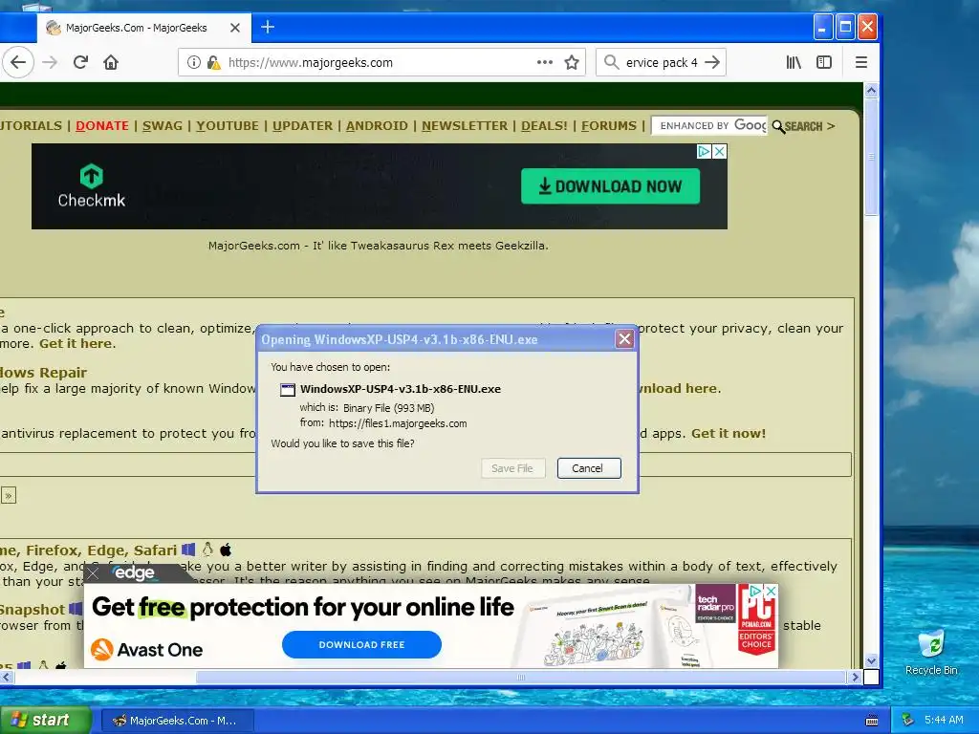Viewport: 979px width, 734px height.
Task: Close the Avast One ad X
Action: coord(772,591)
